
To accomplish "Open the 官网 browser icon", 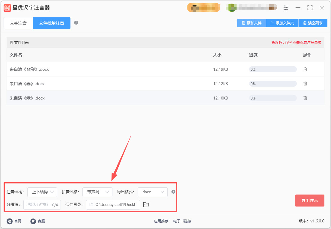I will pos(10,221).
